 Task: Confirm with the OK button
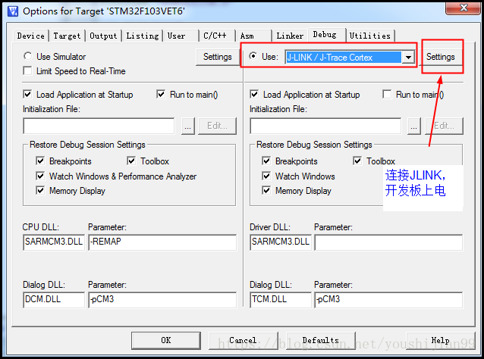coord(166,341)
